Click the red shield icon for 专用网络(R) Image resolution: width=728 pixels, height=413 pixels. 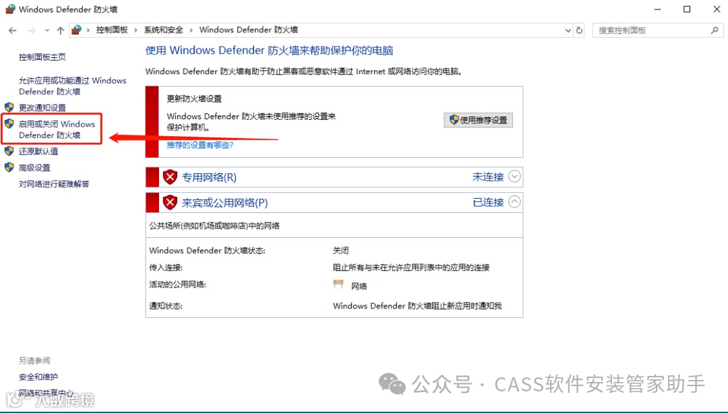(x=170, y=177)
